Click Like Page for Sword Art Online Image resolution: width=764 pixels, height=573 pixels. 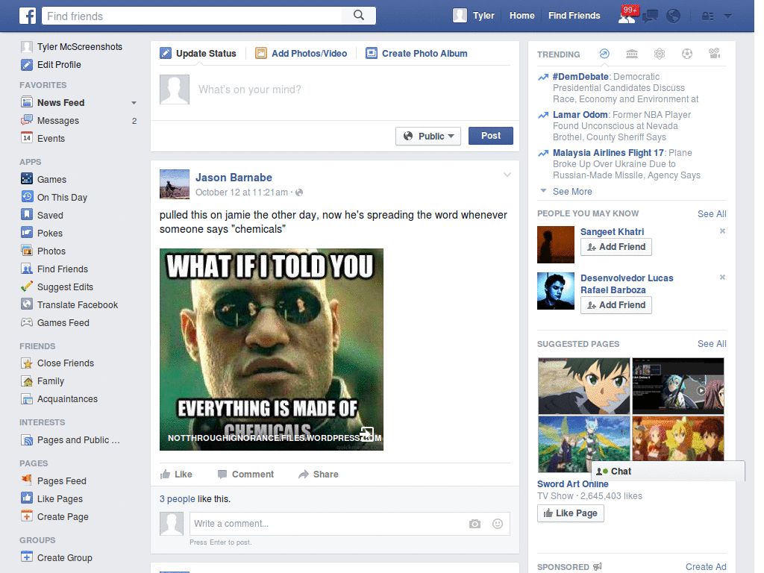(571, 513)
